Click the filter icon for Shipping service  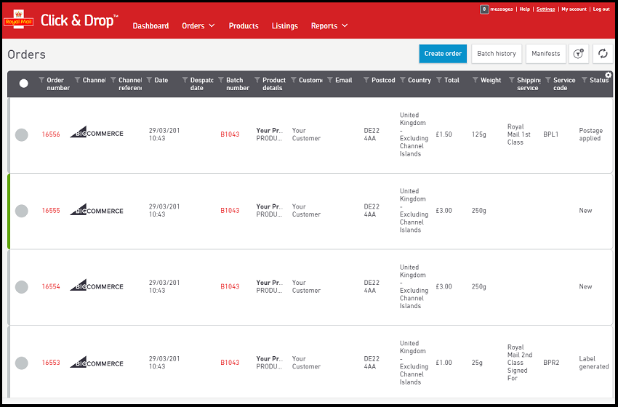(x=512, y=80)
